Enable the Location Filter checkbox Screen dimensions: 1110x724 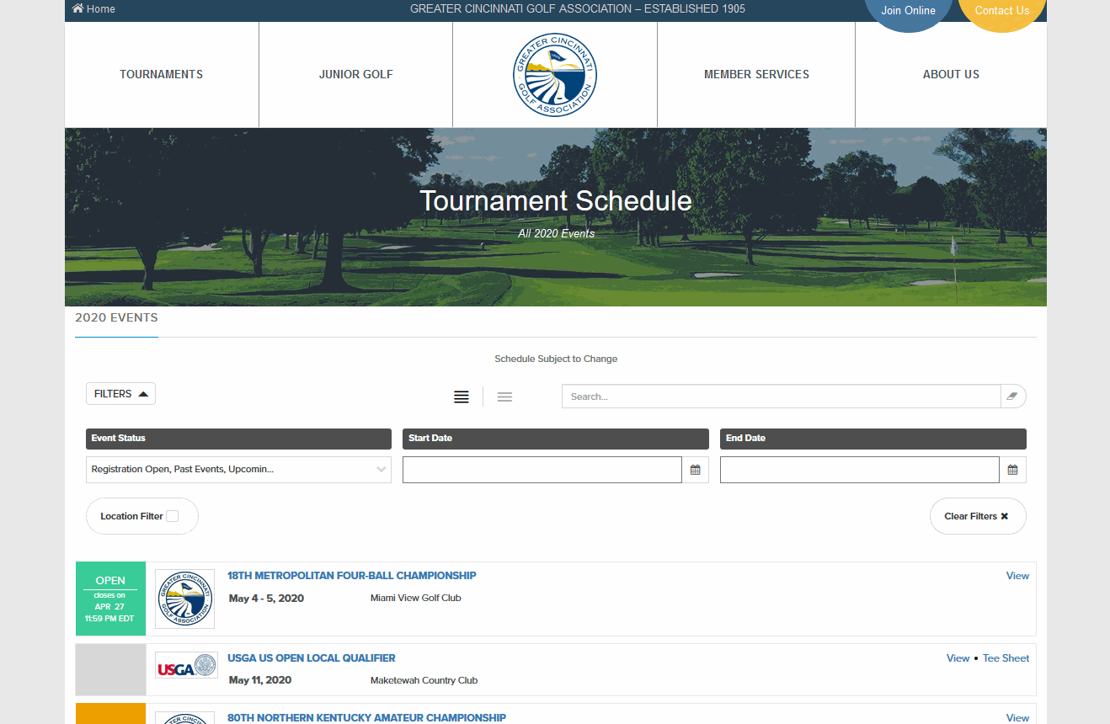[173, 516]
